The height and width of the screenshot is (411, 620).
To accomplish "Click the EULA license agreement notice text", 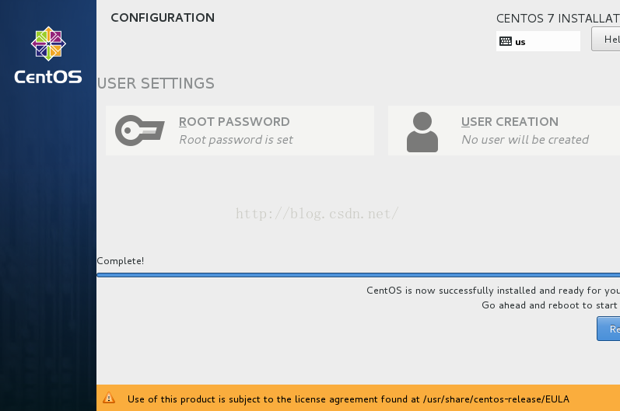I will 349,399.
